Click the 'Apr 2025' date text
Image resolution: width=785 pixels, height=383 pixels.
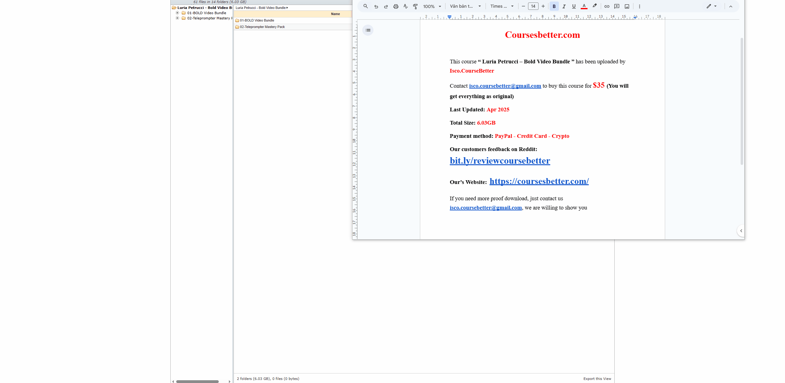tap(498, 110)
